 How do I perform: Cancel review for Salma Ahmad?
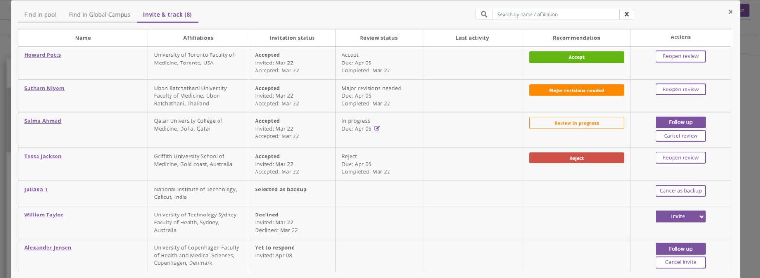click(681, 136)
